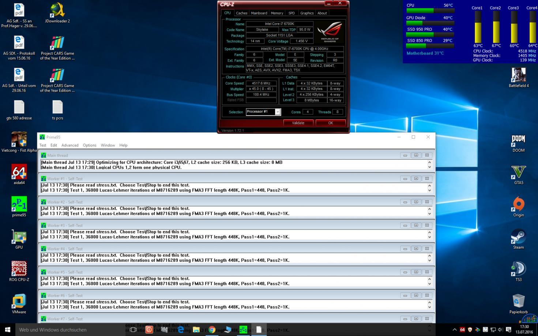Open the GPU desktop shortcut
538x336 pixels.
tap(19, 239)
